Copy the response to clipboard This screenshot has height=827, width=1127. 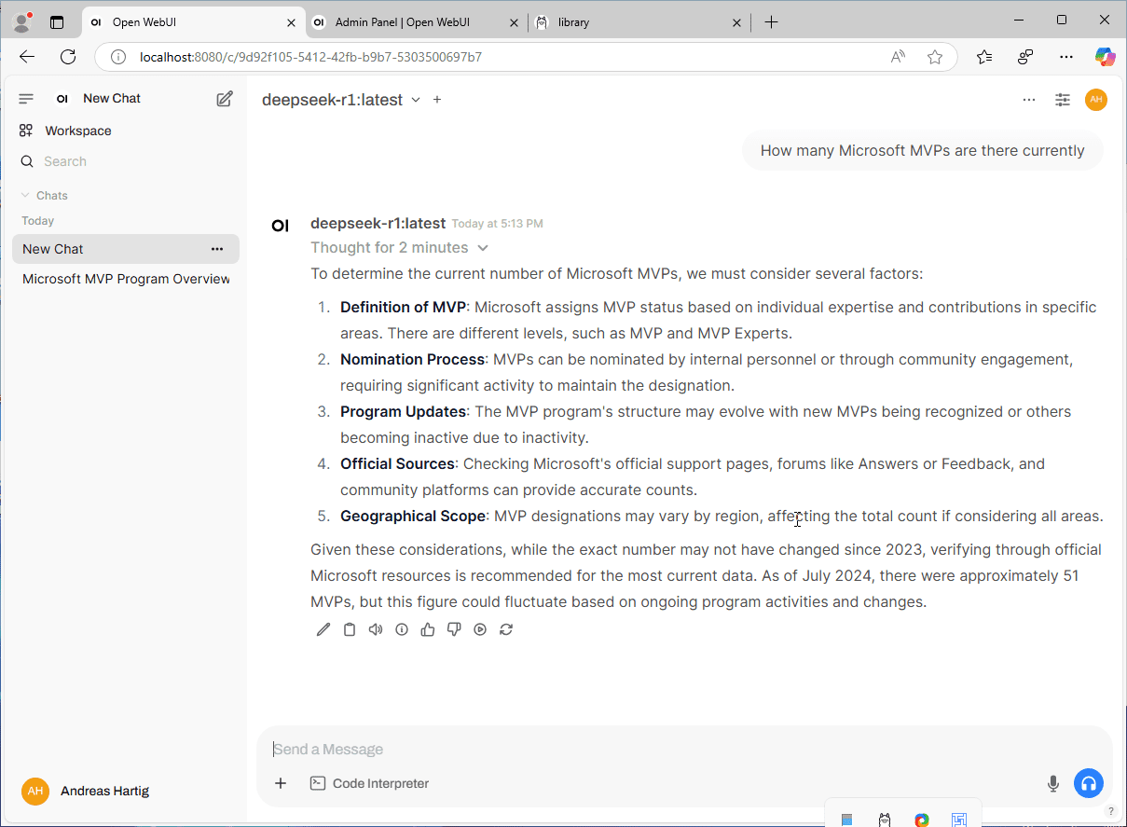coord(350,629)
